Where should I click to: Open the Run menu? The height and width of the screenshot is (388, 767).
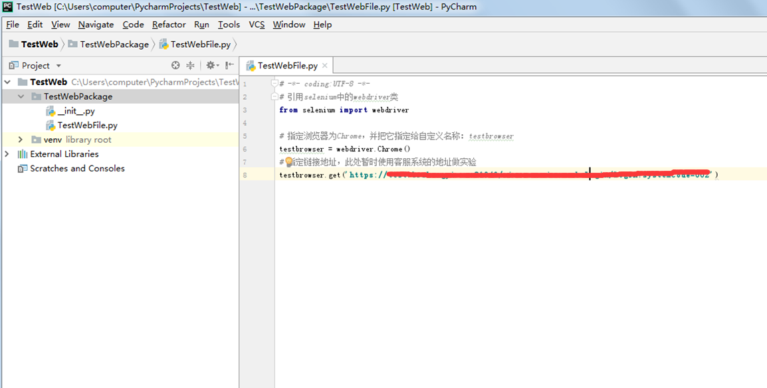coord(201,25)
